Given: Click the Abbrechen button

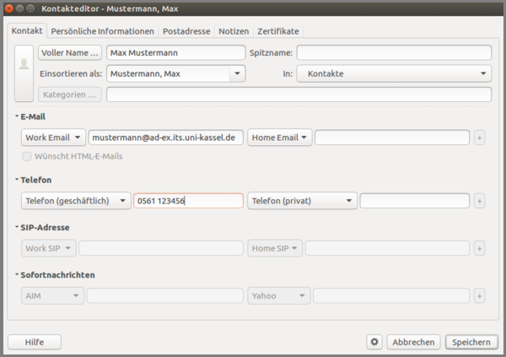Looking at the screenshot, I should tap(413, 342).
